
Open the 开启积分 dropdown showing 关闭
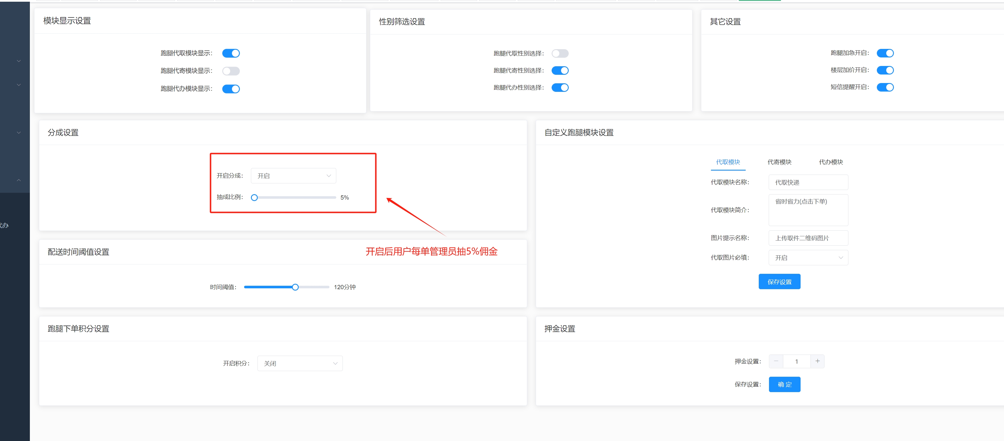300,363
